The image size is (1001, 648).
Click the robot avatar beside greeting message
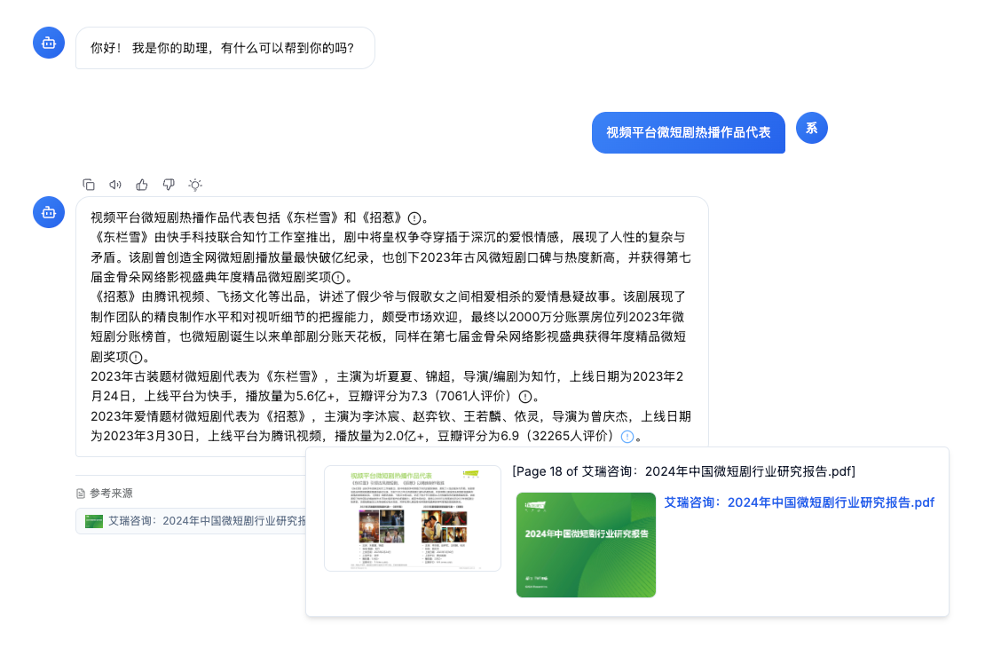click(x=49, y=42)
